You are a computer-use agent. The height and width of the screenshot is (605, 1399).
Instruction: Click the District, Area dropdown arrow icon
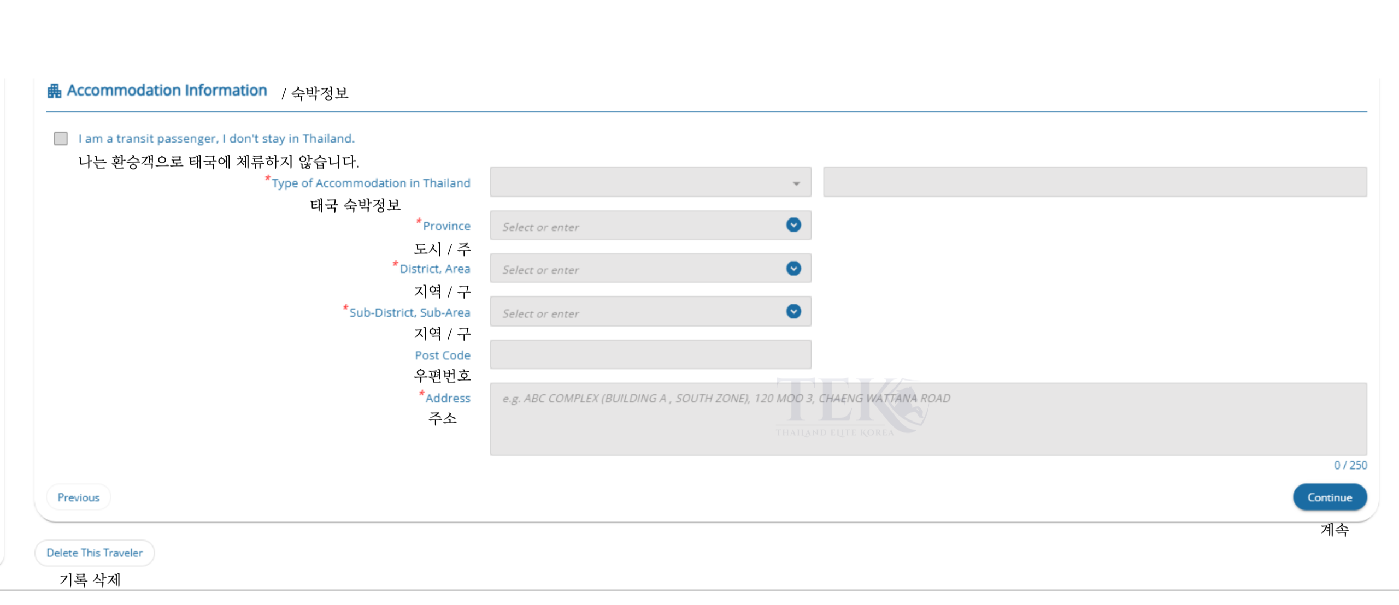coord(793,269)
